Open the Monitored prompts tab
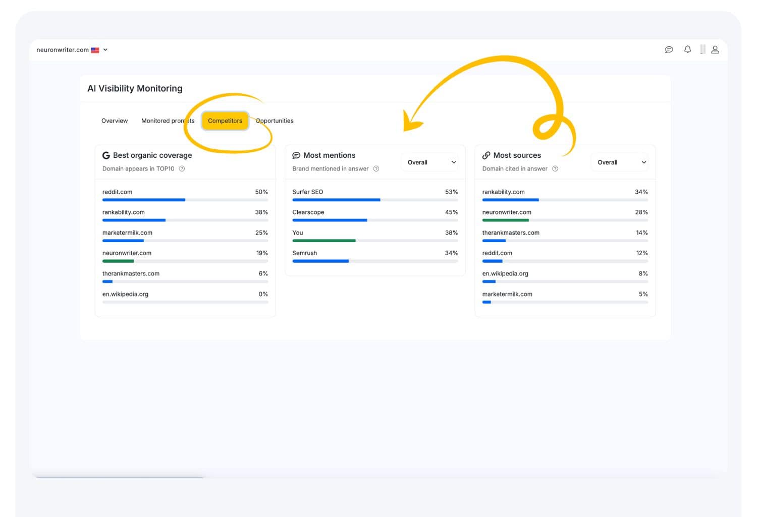 coord(168,121)
